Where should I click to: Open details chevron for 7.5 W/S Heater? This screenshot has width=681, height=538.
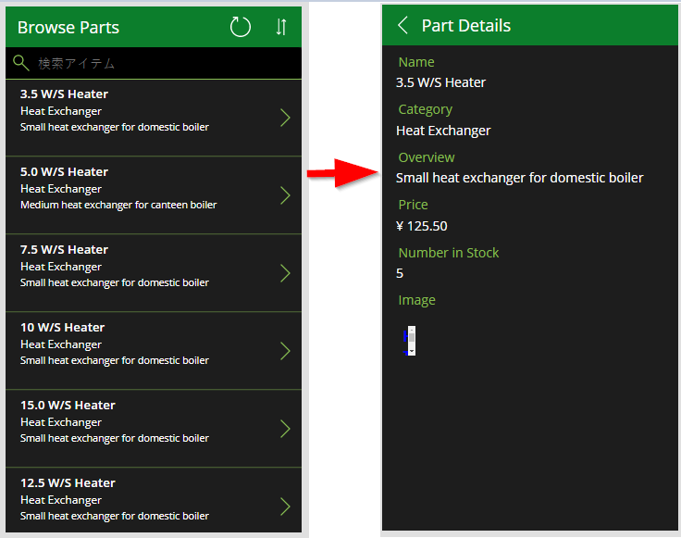tap(285, 273)
